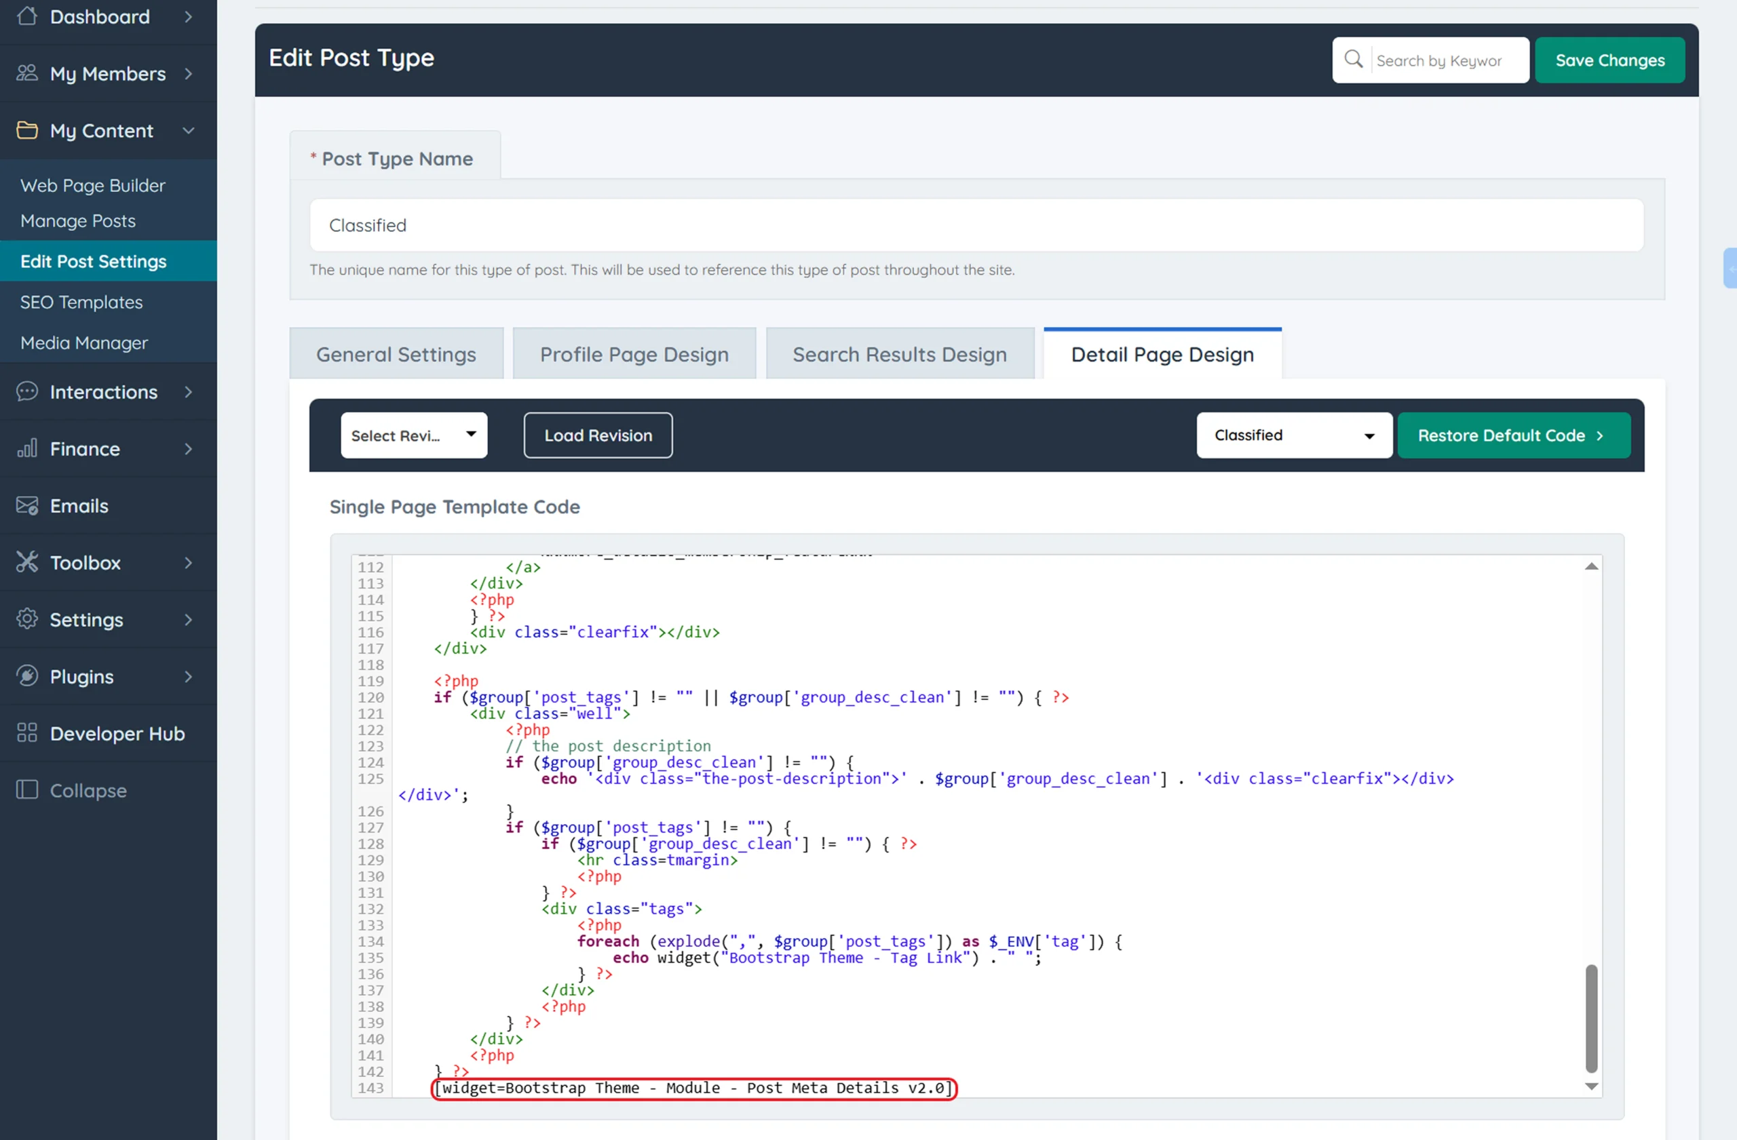
Task: Click Restore Default Code button
Action: pos(1513,435)
